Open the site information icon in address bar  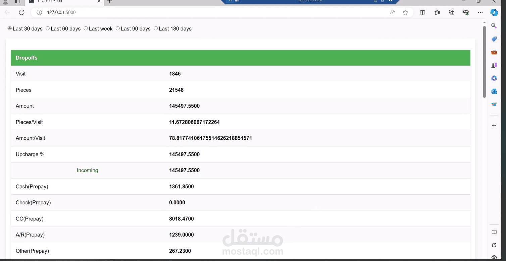tap(39, 12)
